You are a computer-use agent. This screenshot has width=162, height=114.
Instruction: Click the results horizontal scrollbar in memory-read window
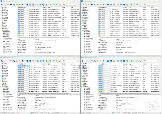point(43,37)
